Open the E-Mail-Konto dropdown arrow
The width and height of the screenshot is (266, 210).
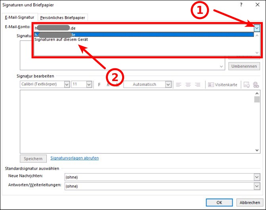pyautogui.click(x=257, y=28)
